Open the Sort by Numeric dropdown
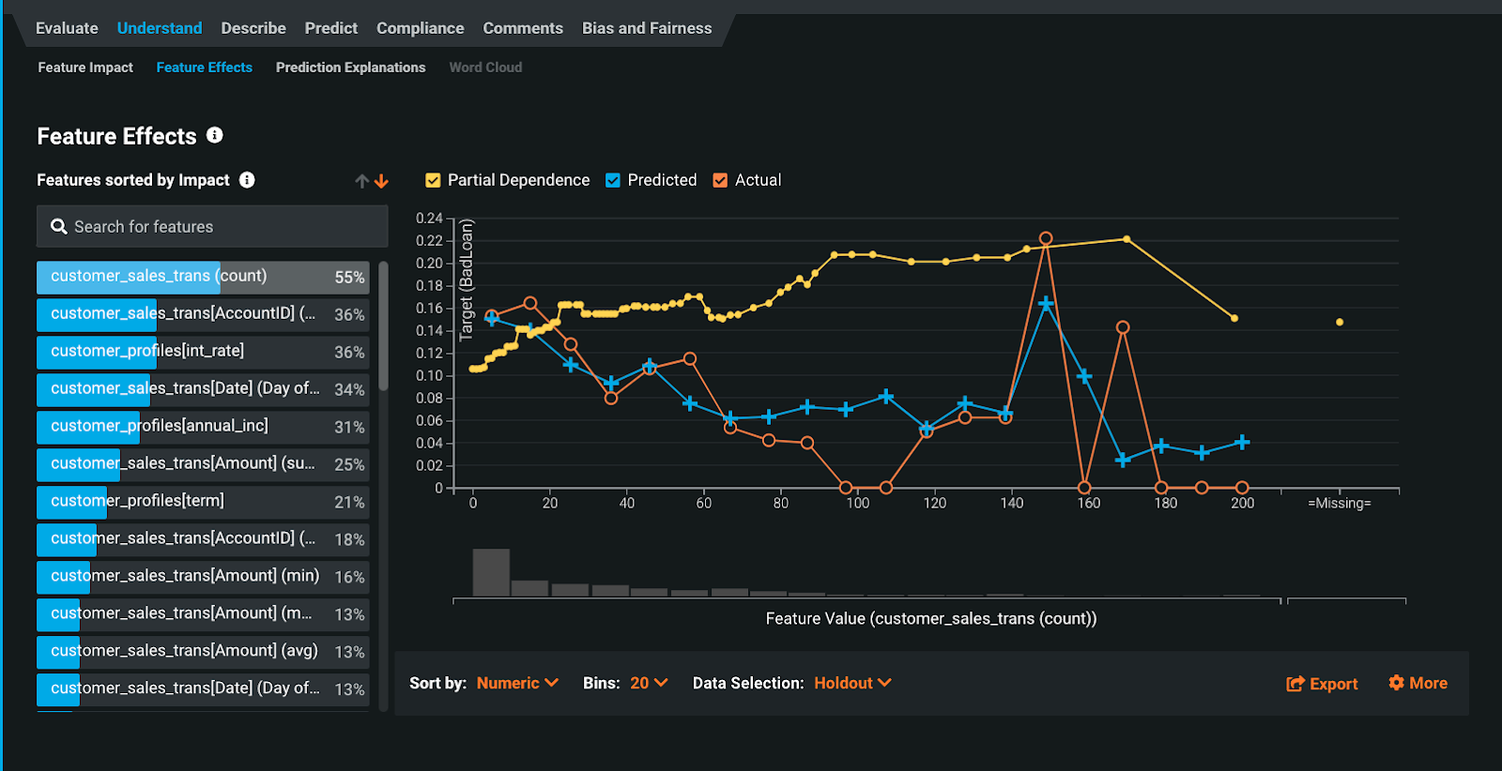The height and width of the screenshot is (771, 1502). tap(517, 683)
